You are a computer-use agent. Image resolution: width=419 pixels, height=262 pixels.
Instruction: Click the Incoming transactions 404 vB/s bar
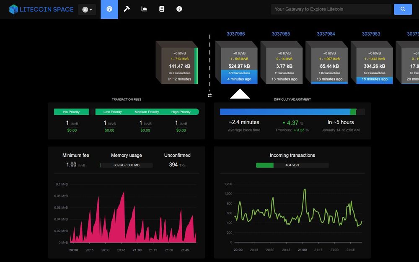pos(292,165)
